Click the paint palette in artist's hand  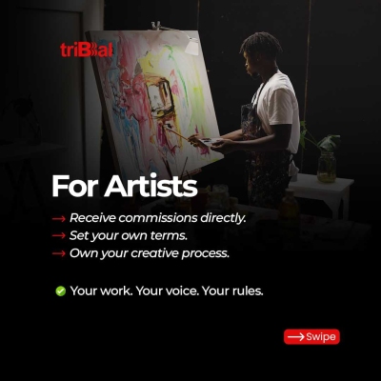[x=211, y=142]
